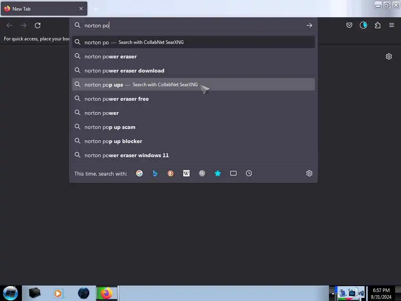Choose suggestion norton pop ups
The width and height of the screenshot is (401, 301).
[193, 85]
